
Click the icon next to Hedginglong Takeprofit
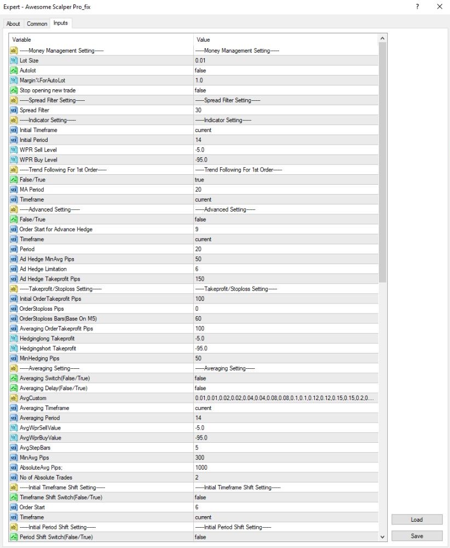[14, 338]
